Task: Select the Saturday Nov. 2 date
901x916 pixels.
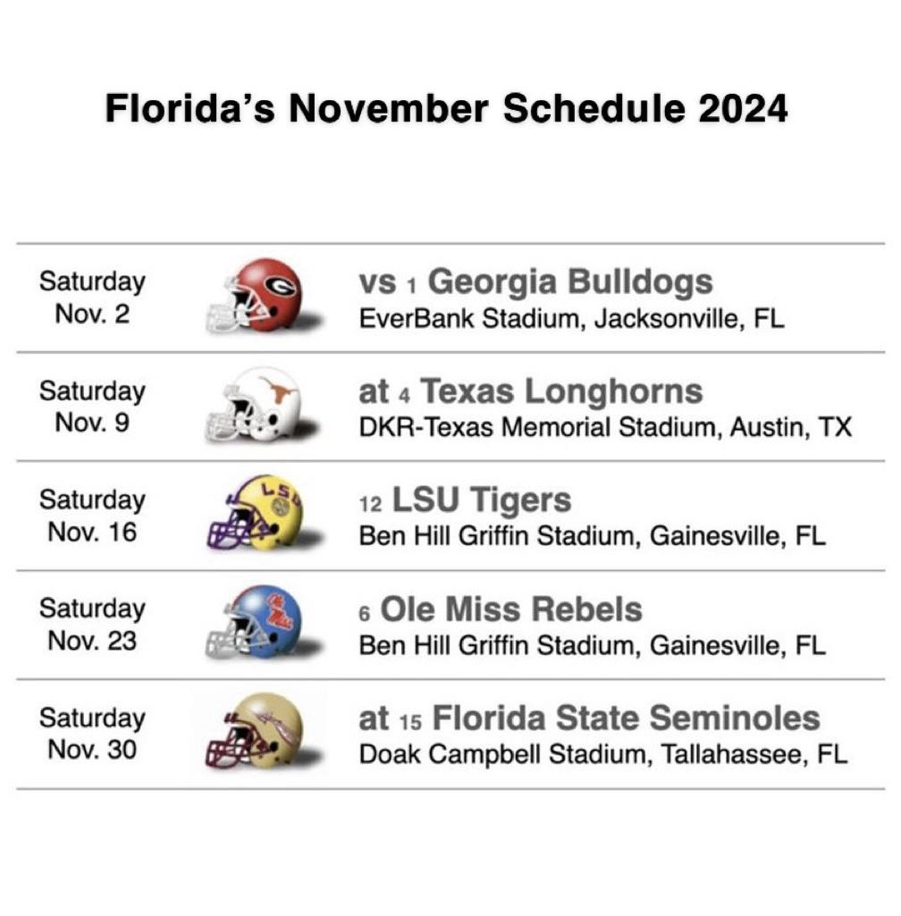Action: [x=92, y=298]
